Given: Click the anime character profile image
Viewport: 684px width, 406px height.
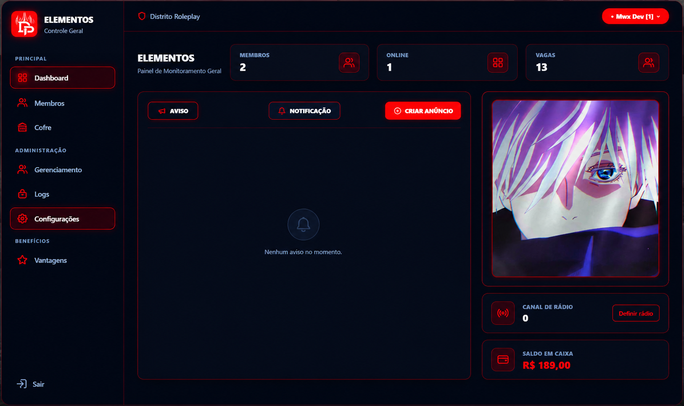Looking at the screenshot, I should tap(575, 189).
